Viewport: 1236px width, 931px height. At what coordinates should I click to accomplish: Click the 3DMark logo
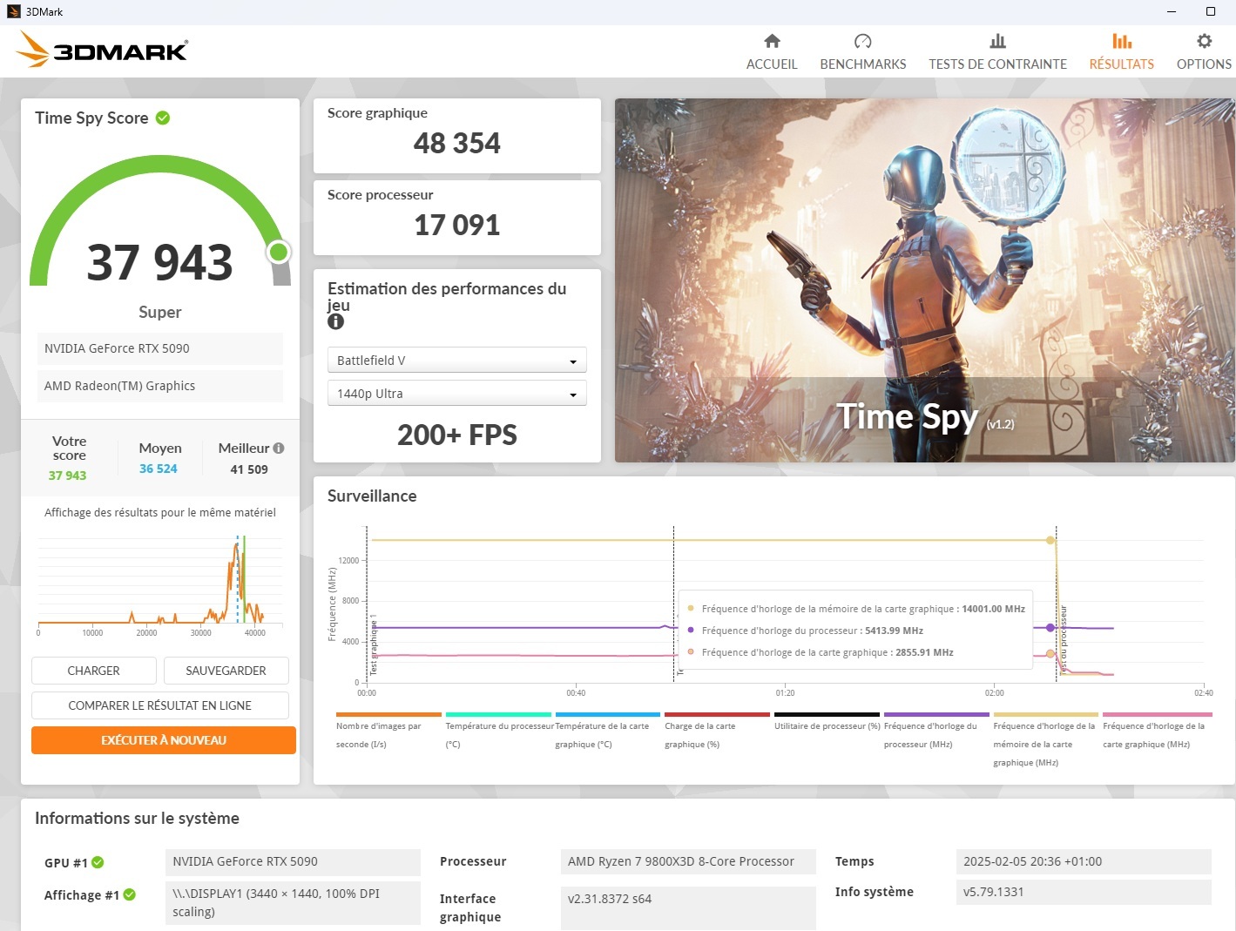coord(102,50)
